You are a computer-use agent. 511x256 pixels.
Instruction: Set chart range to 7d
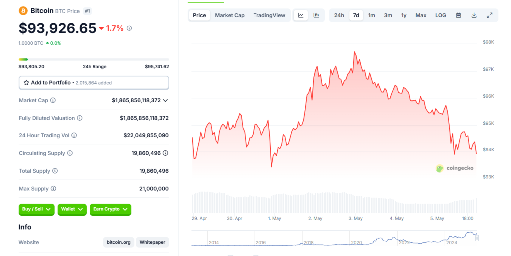pos(356,15)
